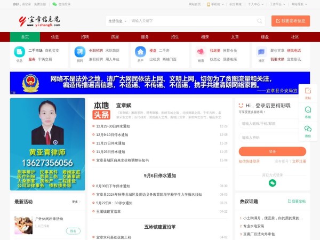Switch to the 文章 navigation tab

point(235,37)
